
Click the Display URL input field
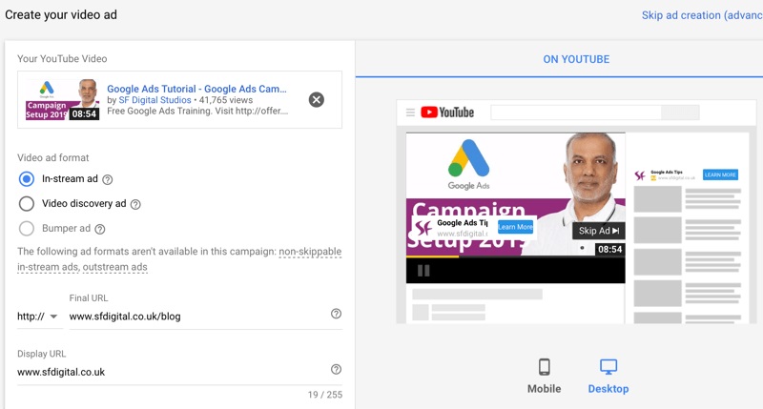172,372
